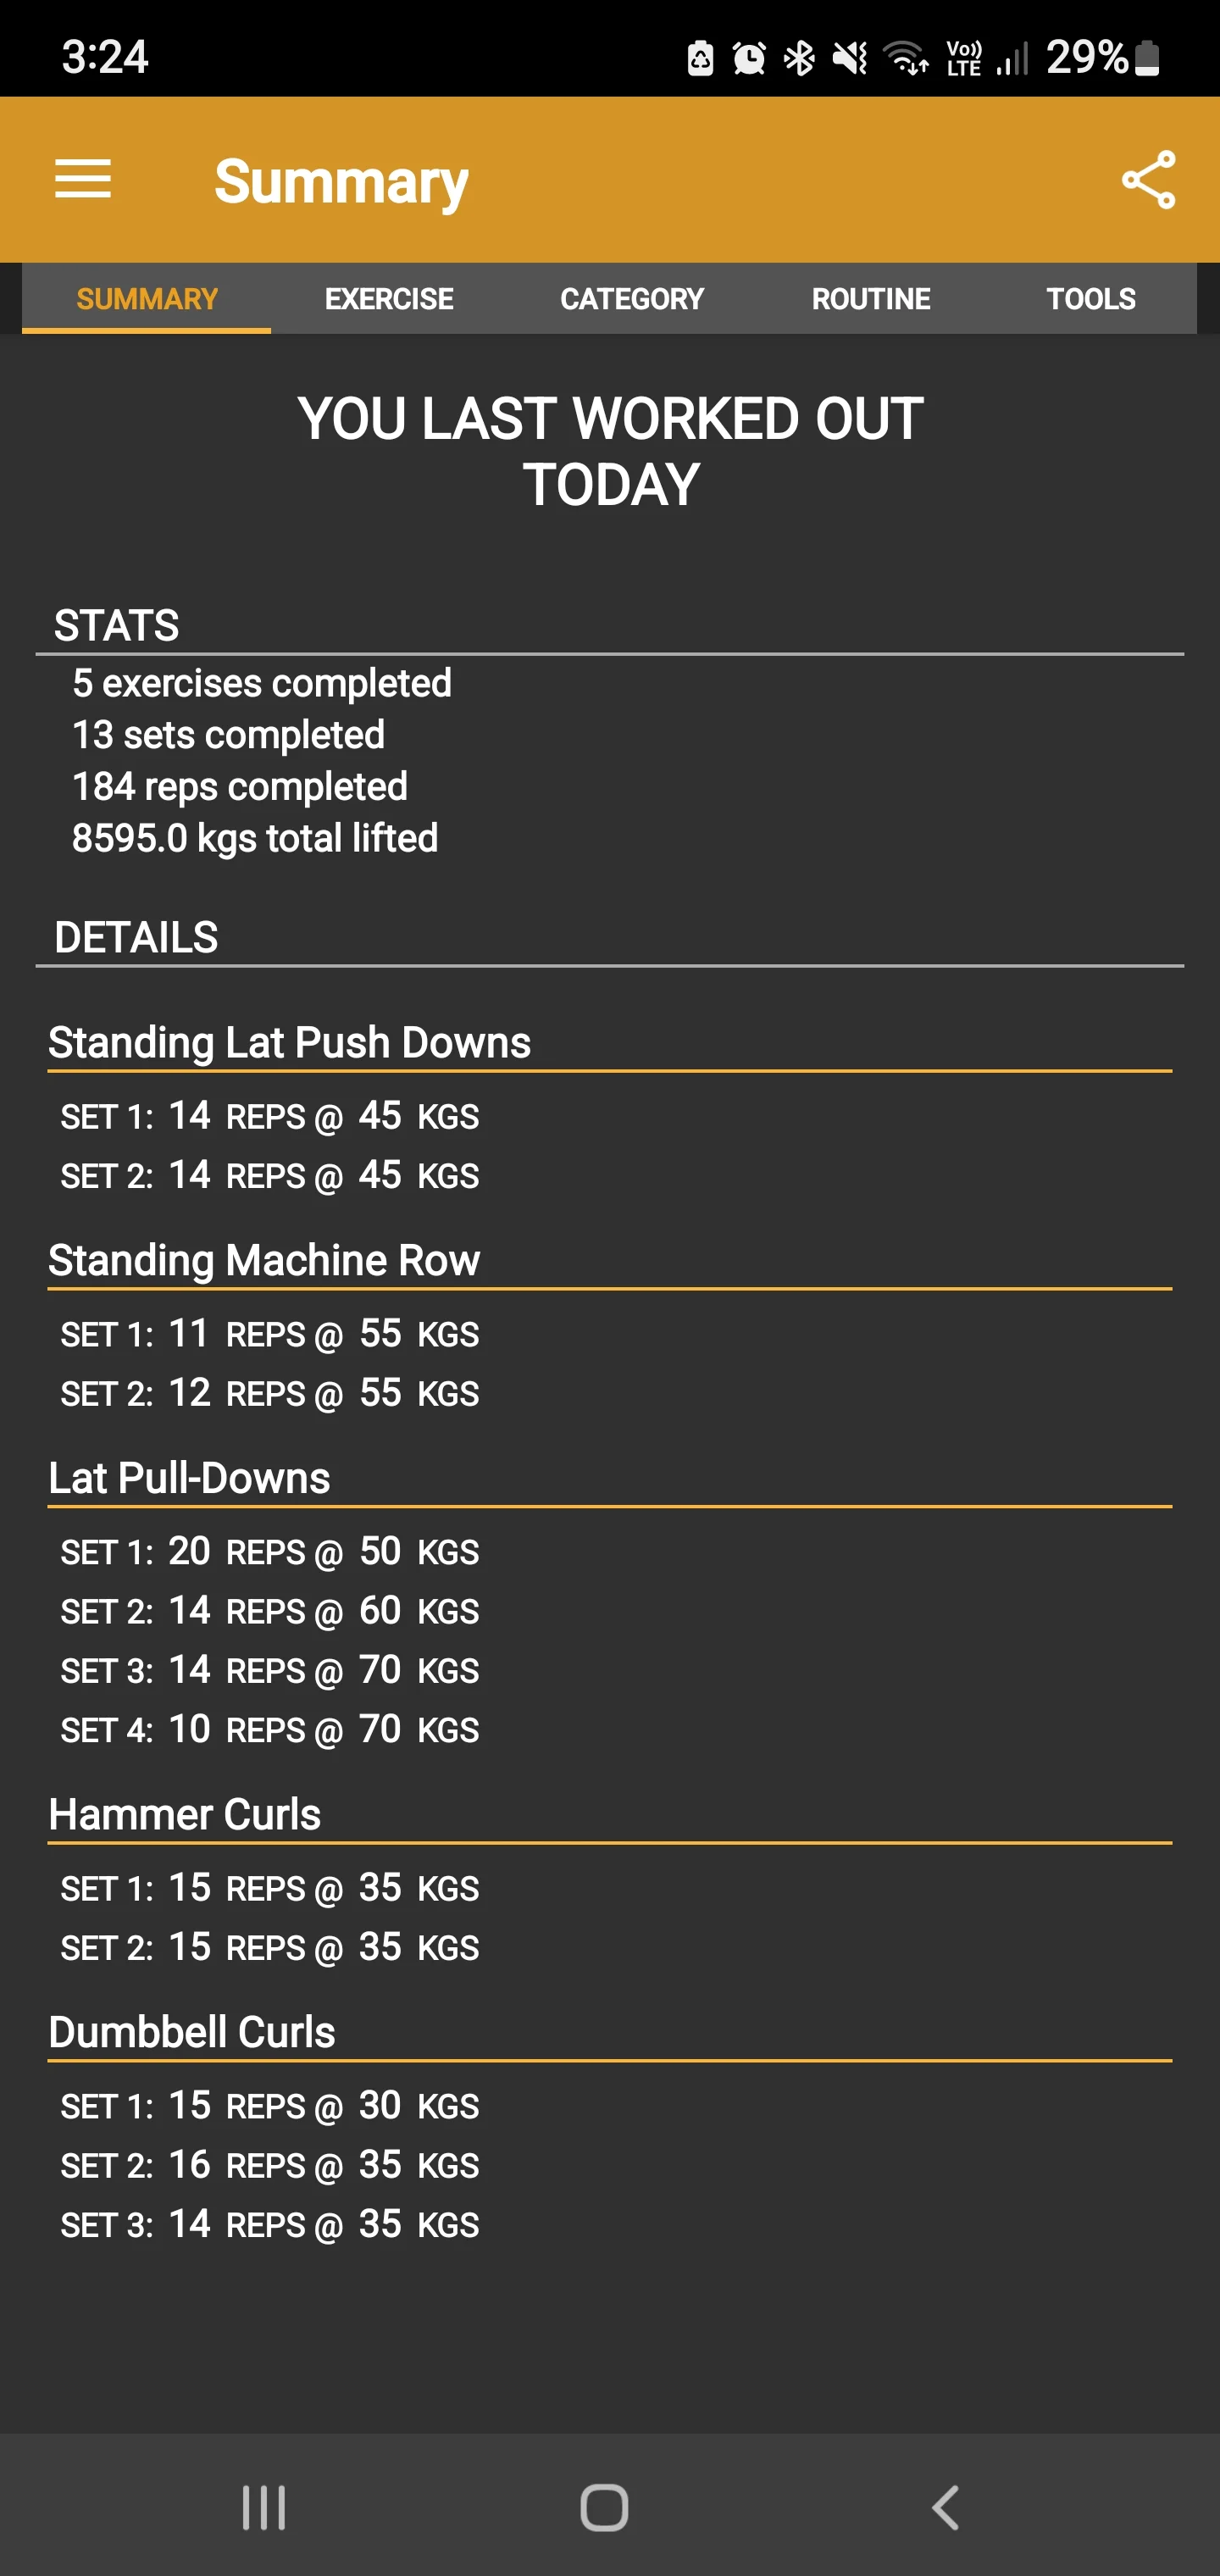1220x2576 pixels.
Task: Select the Summary tab
Action: coord(147,299)
